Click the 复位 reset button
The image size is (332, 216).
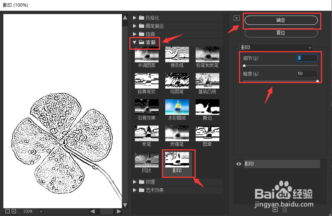(x=281, y=33)
